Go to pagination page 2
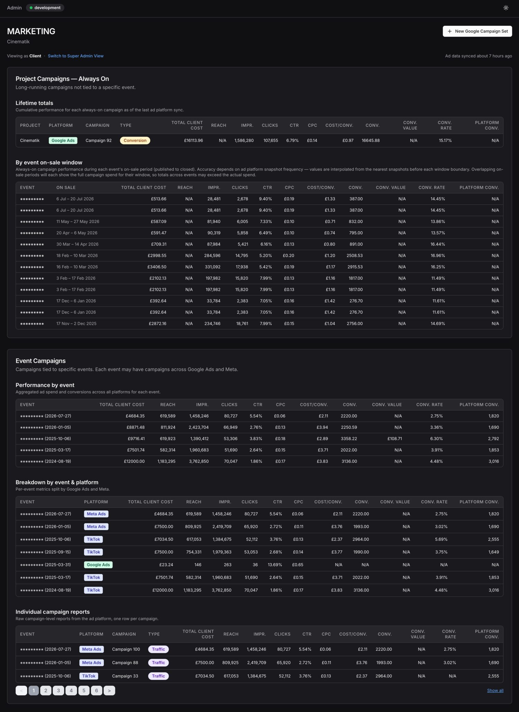519x712 pixels. pos(46,690)
